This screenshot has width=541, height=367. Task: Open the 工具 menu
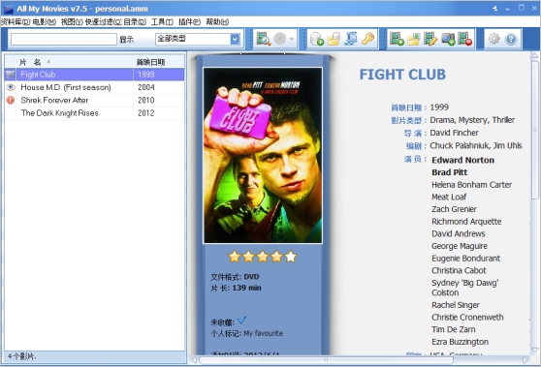pyautogui.click(x=162, y=22)
